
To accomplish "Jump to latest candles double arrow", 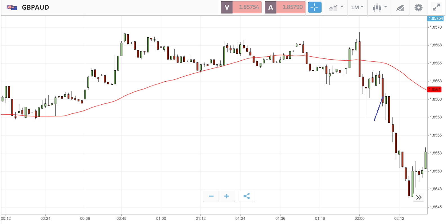I will (419, 197).
